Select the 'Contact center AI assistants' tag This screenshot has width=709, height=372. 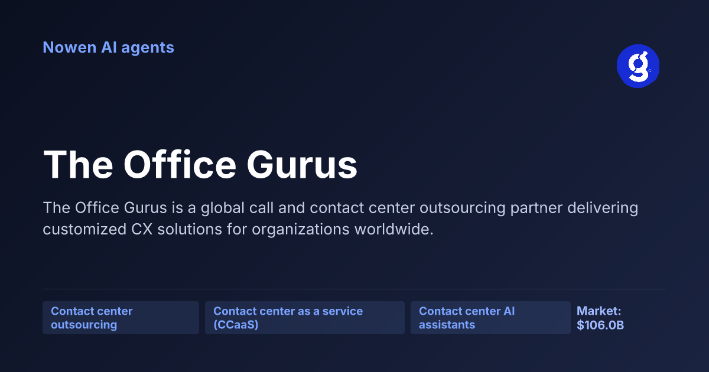tap(490, 318)
